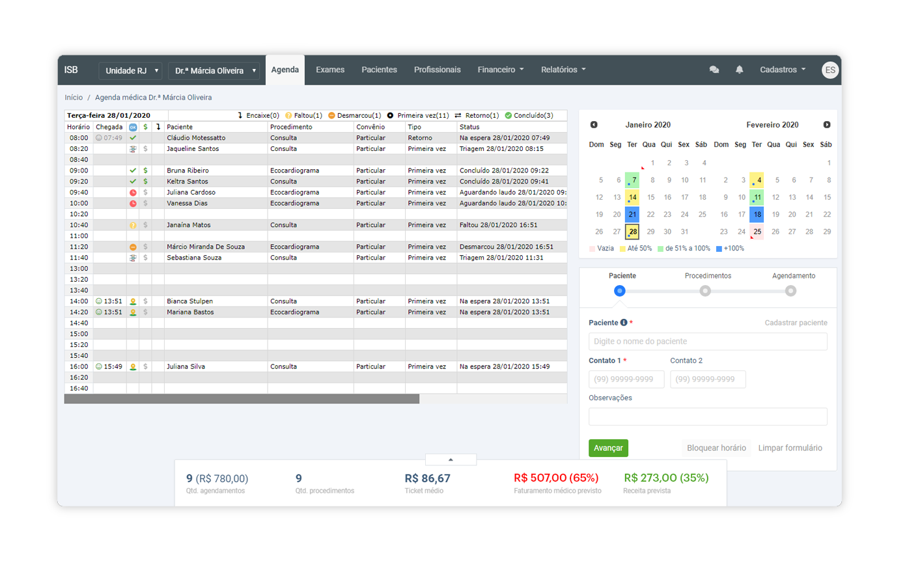Click the Cadastrar paciente link

796,323
